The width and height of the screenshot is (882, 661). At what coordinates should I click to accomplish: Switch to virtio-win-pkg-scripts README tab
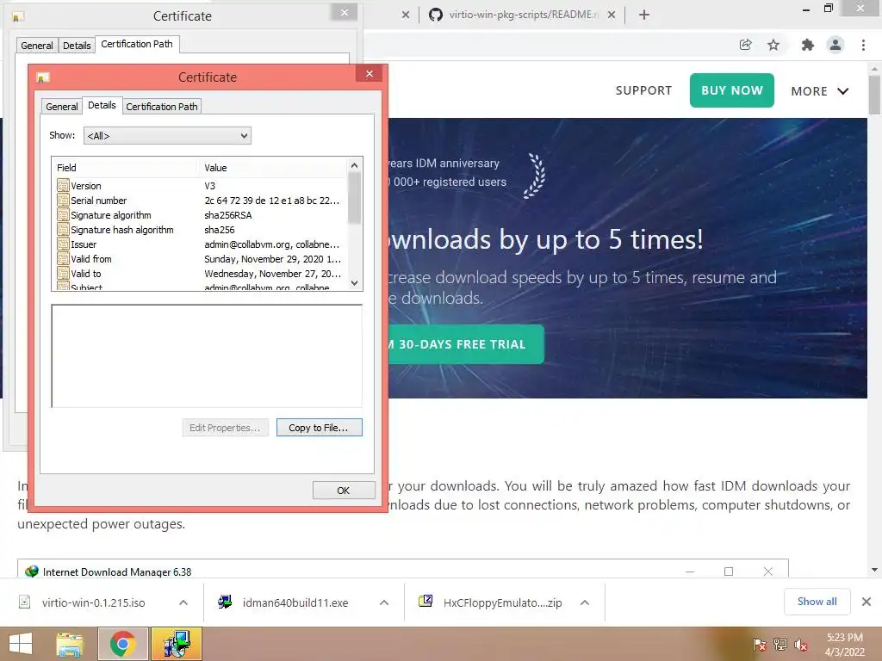513,15
